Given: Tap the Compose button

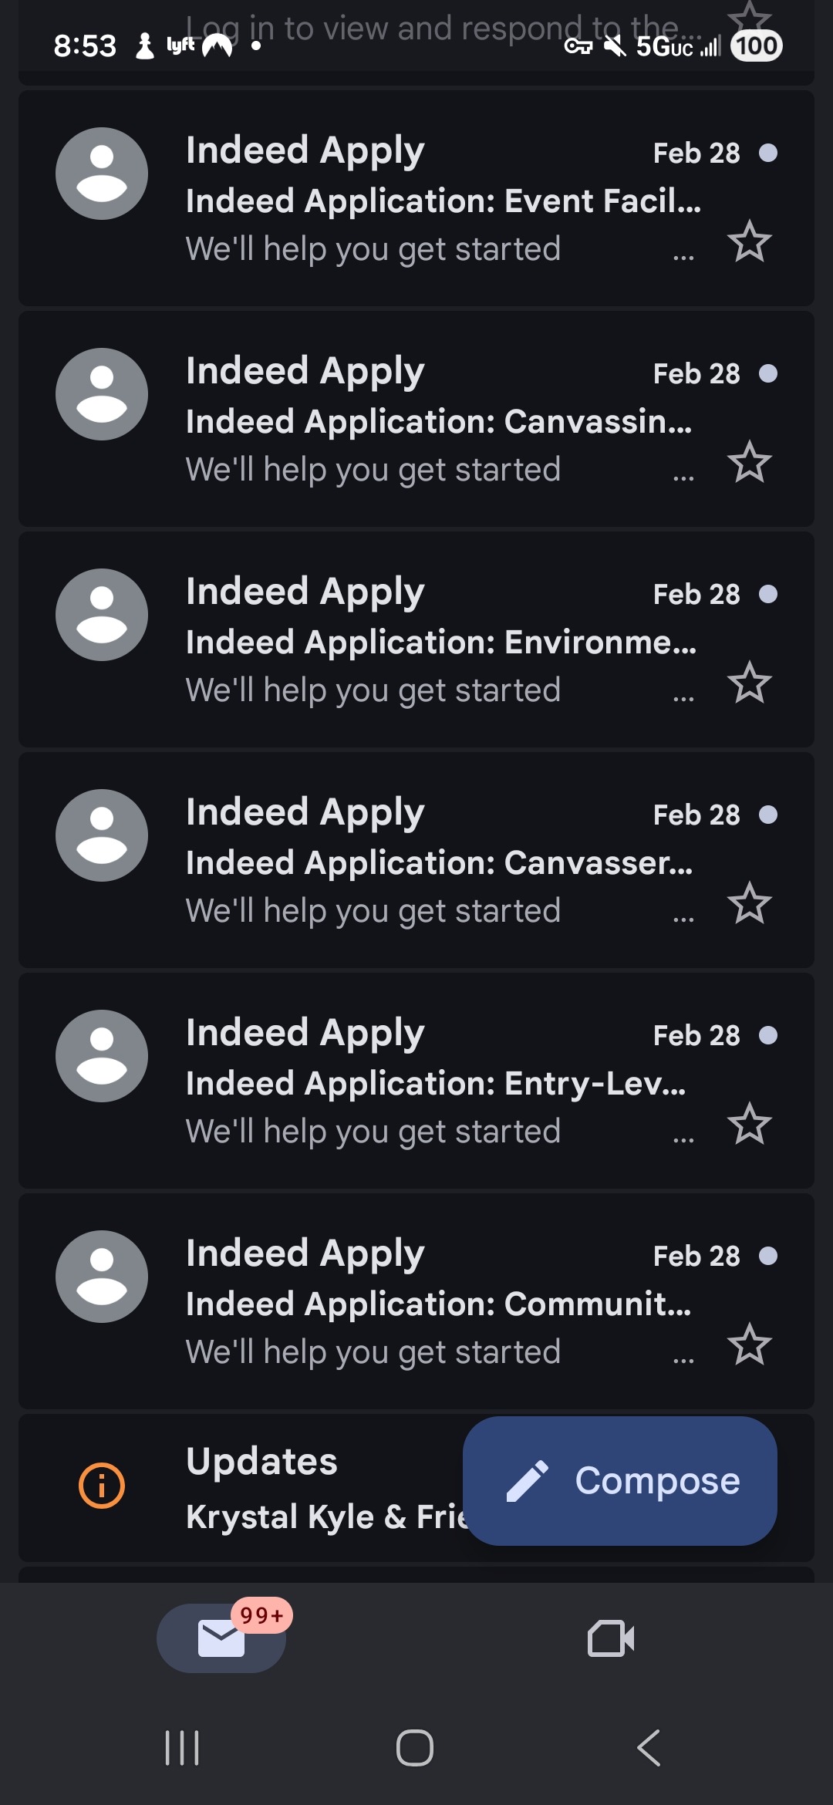Looking at the screenshot, I should 619,1480.
